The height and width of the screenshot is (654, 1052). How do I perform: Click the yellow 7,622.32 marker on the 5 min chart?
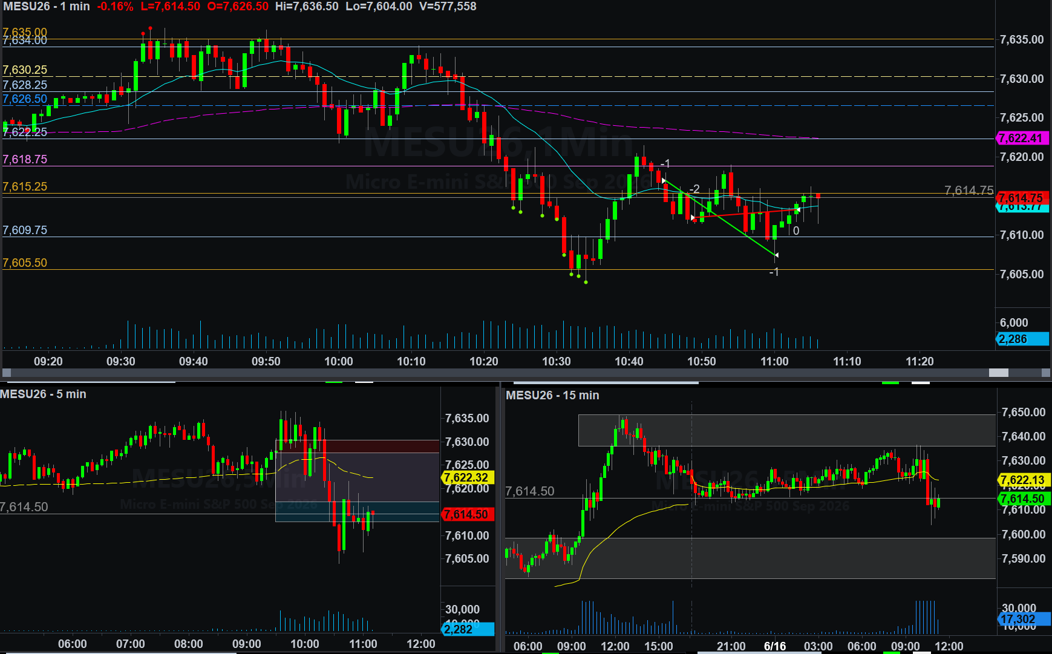click(468, 478)
